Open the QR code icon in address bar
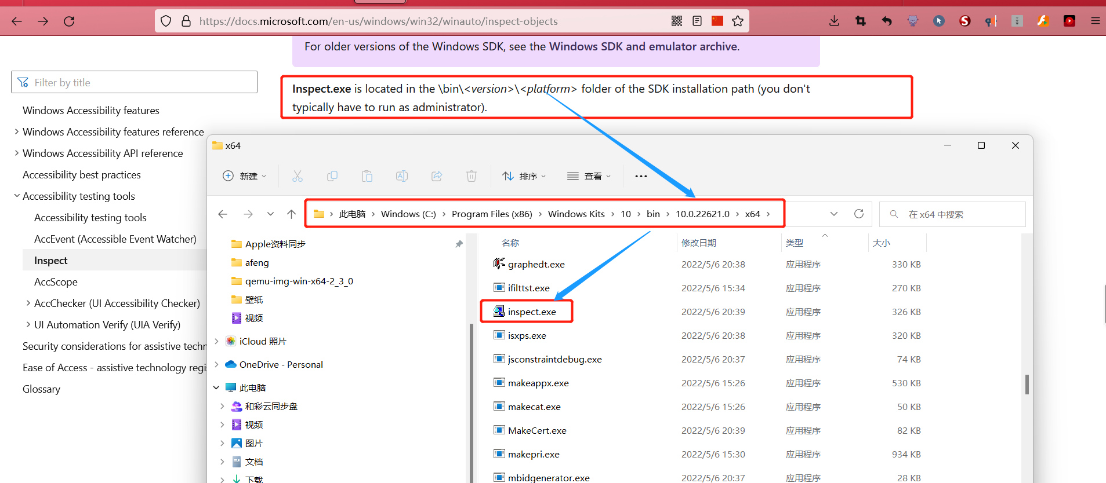Screen dimensions: 1106x483 point(676,21)
